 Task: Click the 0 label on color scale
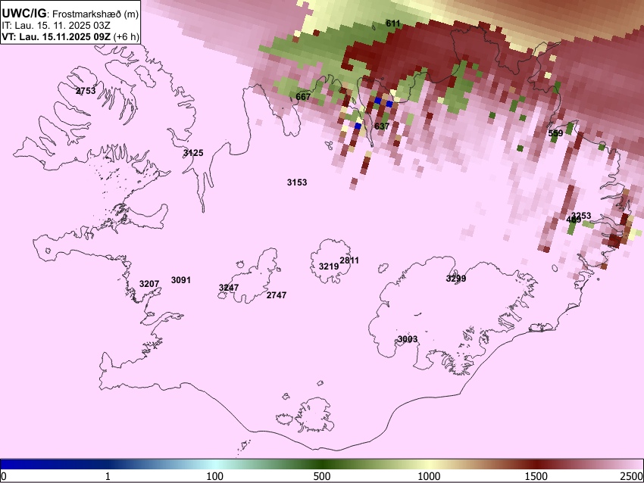pyautogui.click(x=4, y=476)
